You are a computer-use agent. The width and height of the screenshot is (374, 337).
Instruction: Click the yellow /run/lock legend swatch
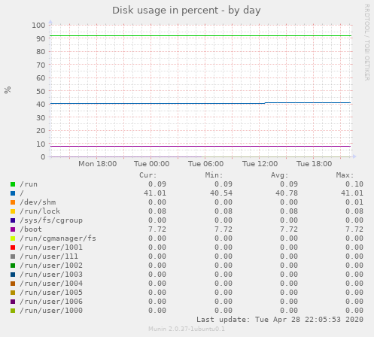tap(13, 211)
